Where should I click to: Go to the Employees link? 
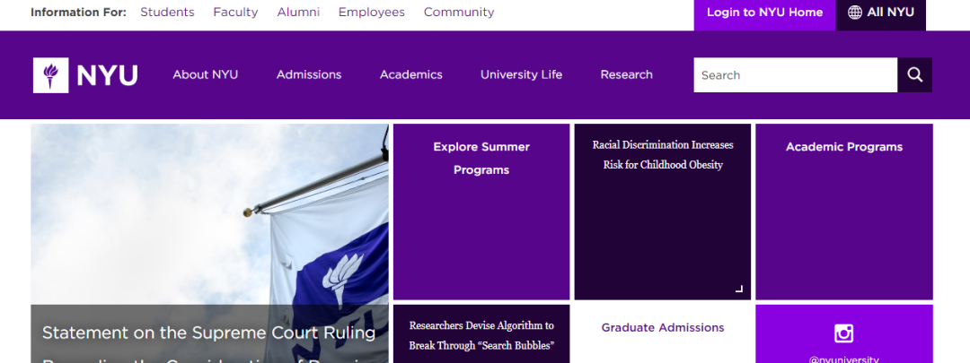pos(371,13)
